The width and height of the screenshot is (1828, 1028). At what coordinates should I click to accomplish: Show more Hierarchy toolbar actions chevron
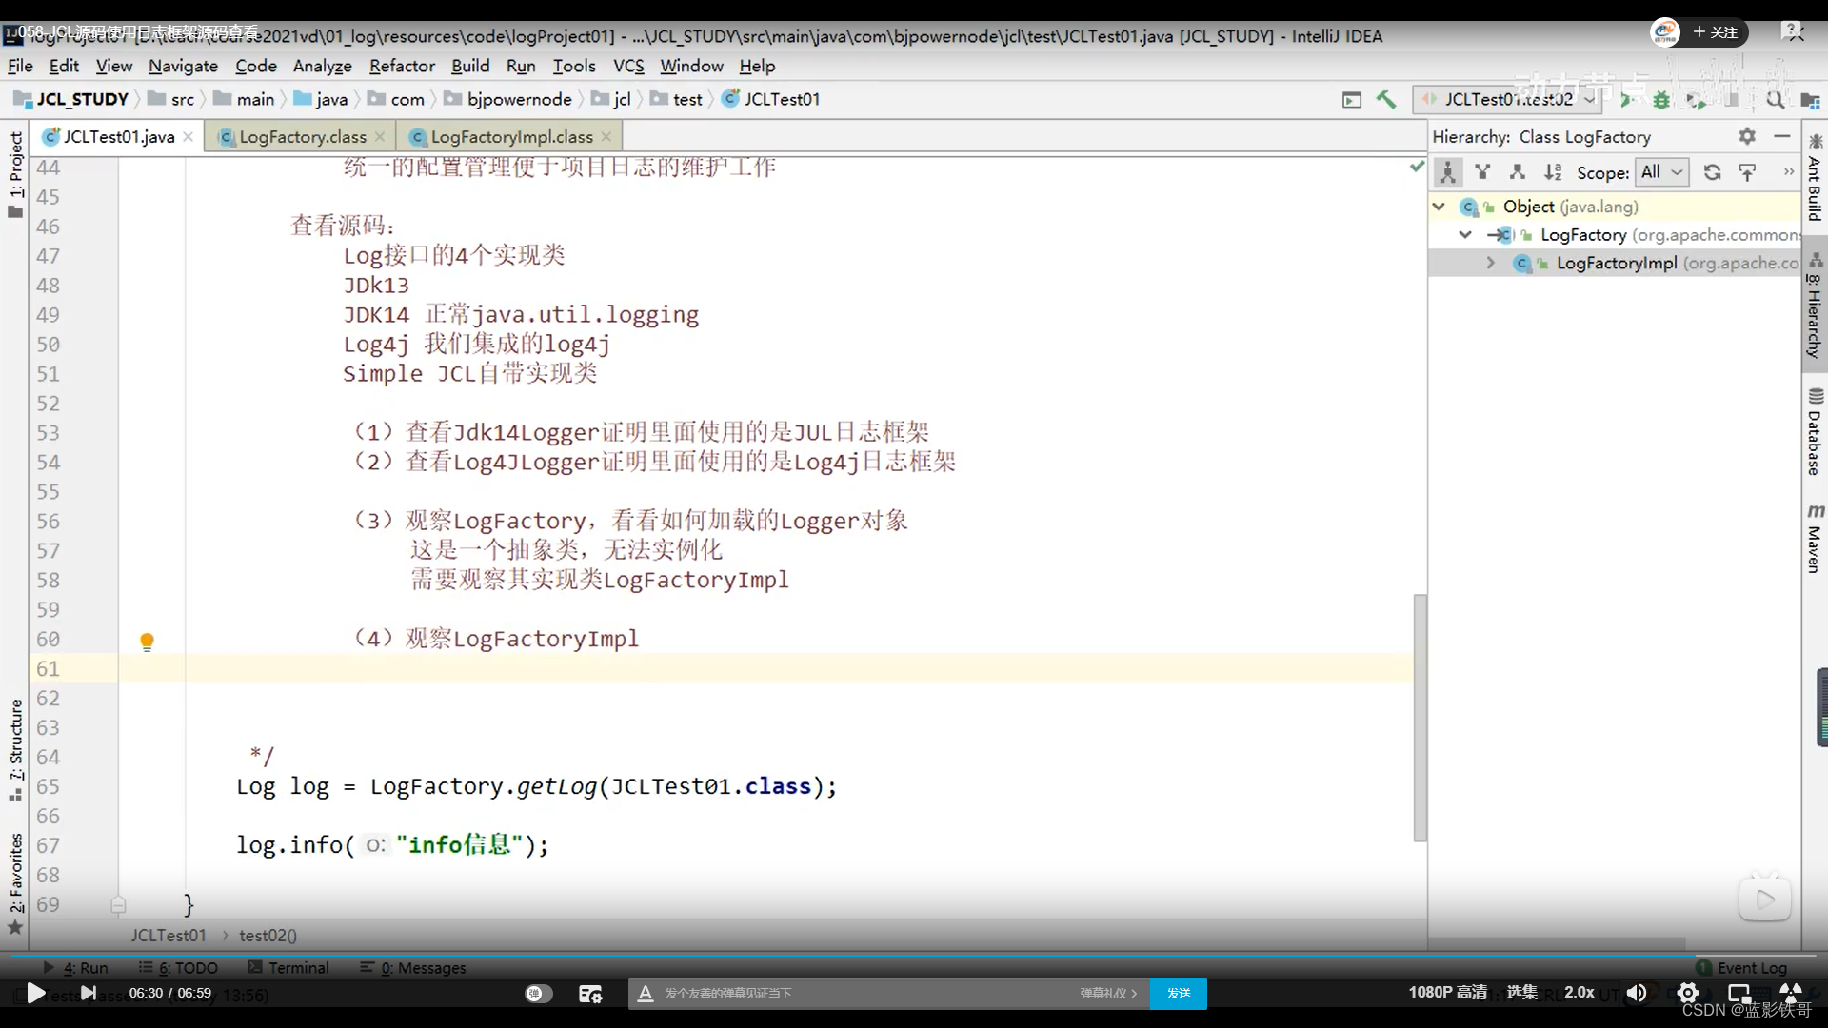[x=1788, y=172]
